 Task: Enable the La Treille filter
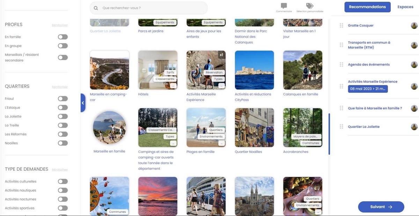(63, 125)
